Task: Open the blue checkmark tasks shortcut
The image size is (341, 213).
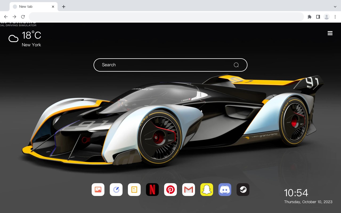Action: tap(116, 190)
